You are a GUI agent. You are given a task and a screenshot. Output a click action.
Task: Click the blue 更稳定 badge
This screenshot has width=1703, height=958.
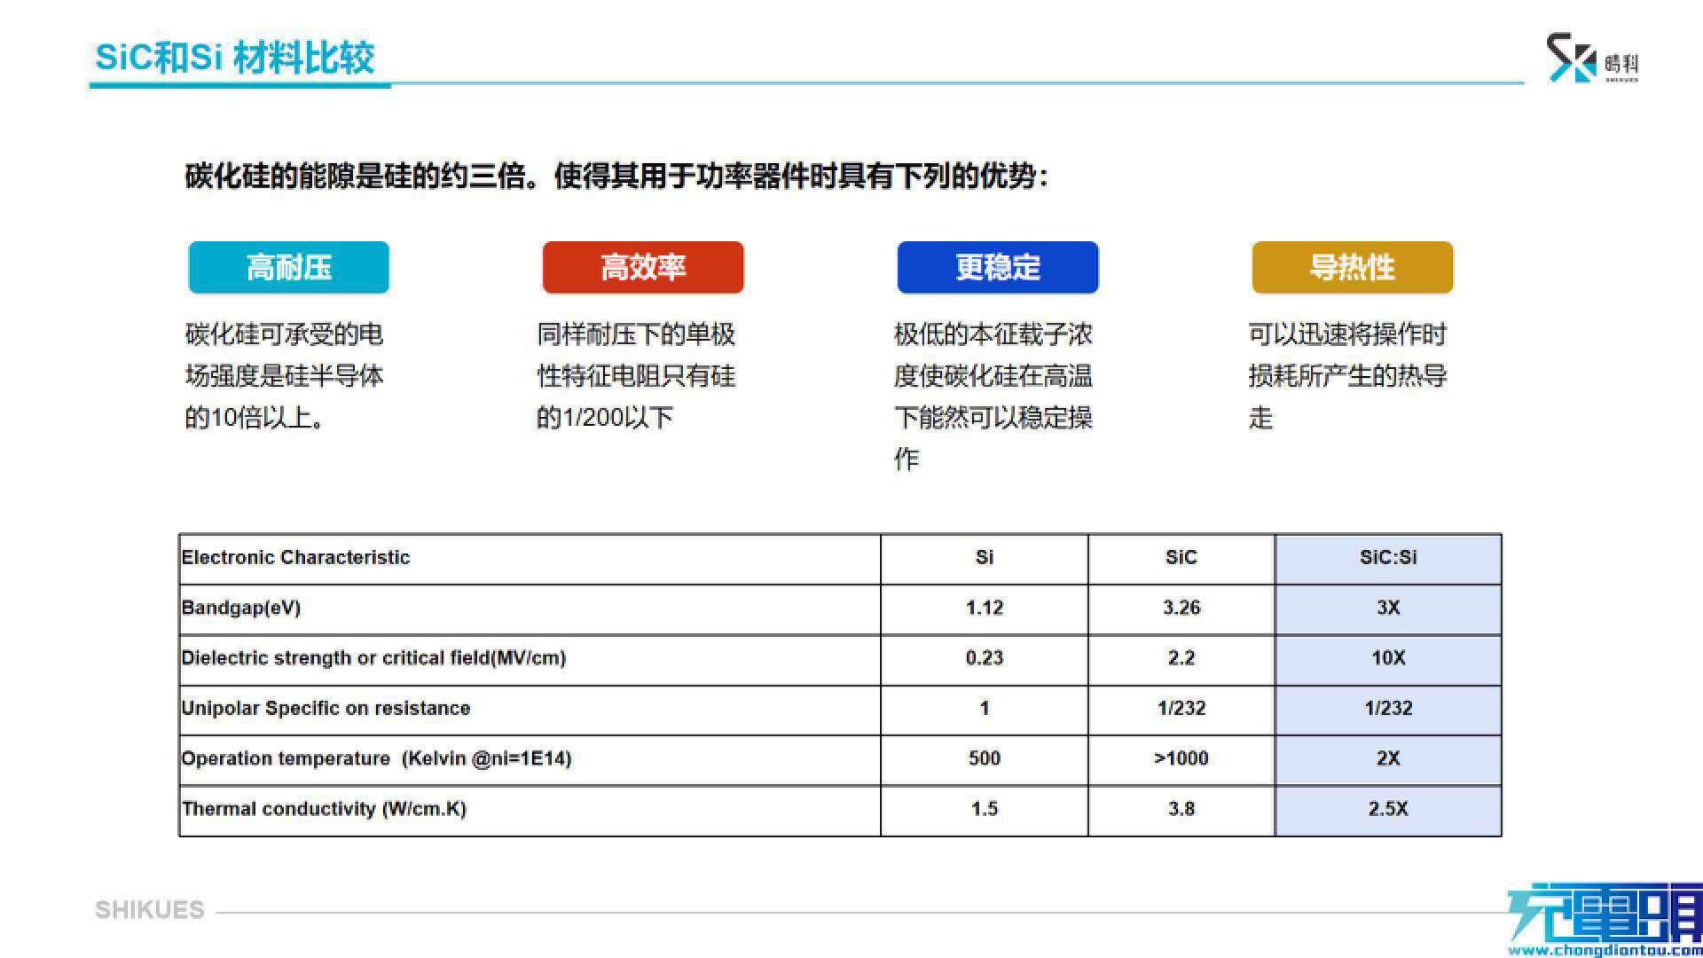(x=998, y=267)
